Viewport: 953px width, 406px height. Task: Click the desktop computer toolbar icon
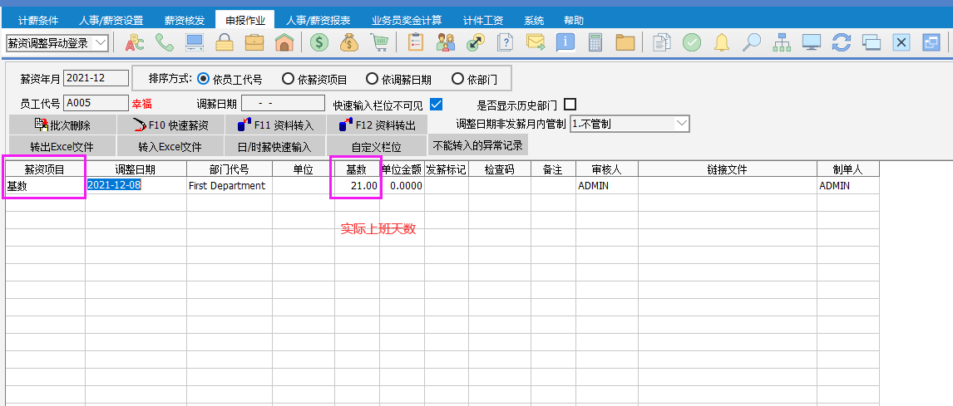[195, 42]
